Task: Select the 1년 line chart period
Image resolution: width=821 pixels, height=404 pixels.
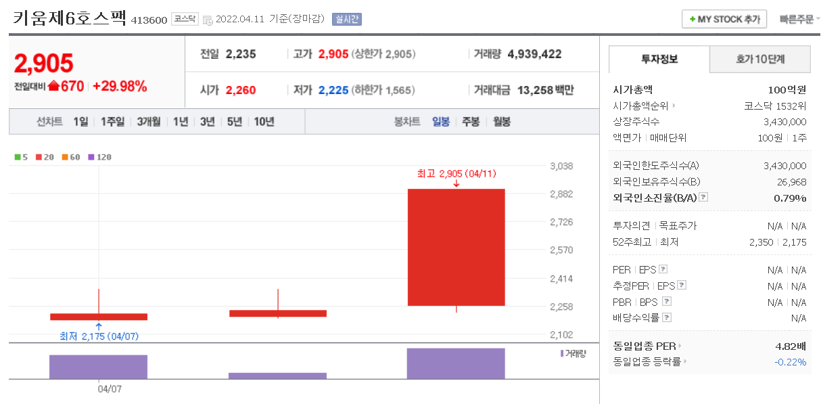Action: pos(181,122)
